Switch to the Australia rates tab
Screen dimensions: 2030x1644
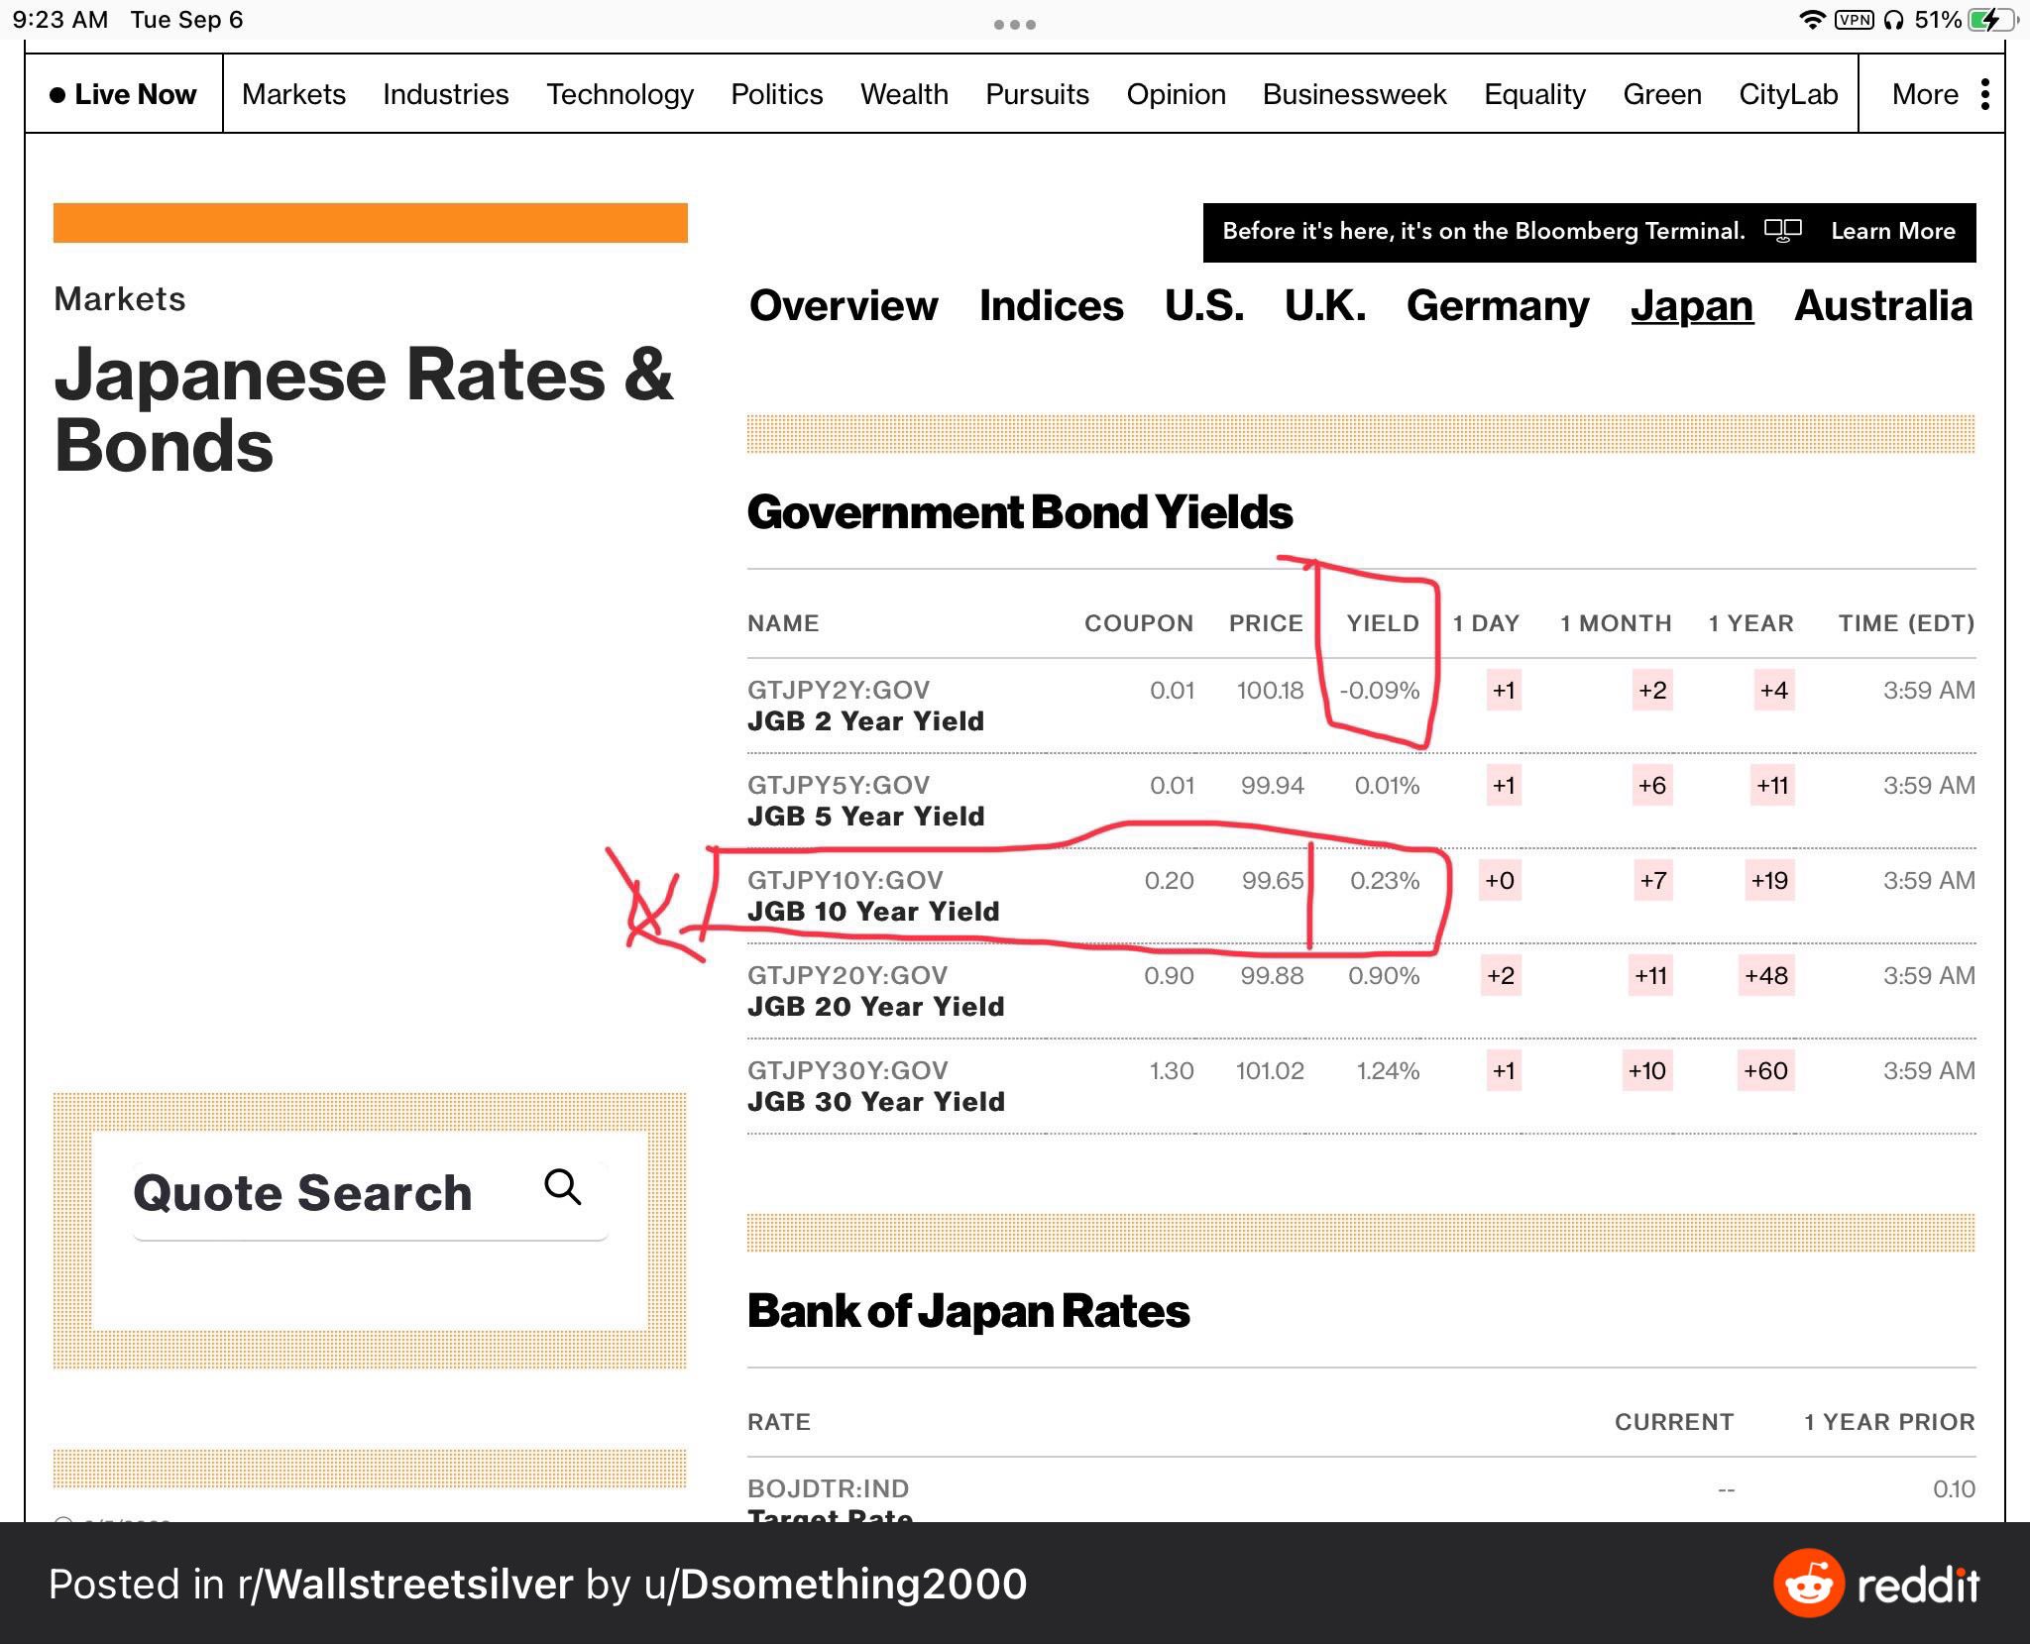coord(1883,305)
